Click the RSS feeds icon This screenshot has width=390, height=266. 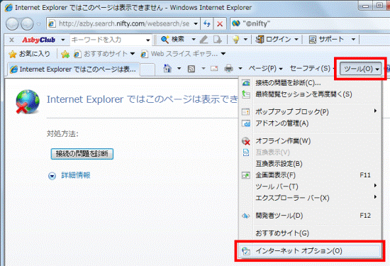[191, 69]
